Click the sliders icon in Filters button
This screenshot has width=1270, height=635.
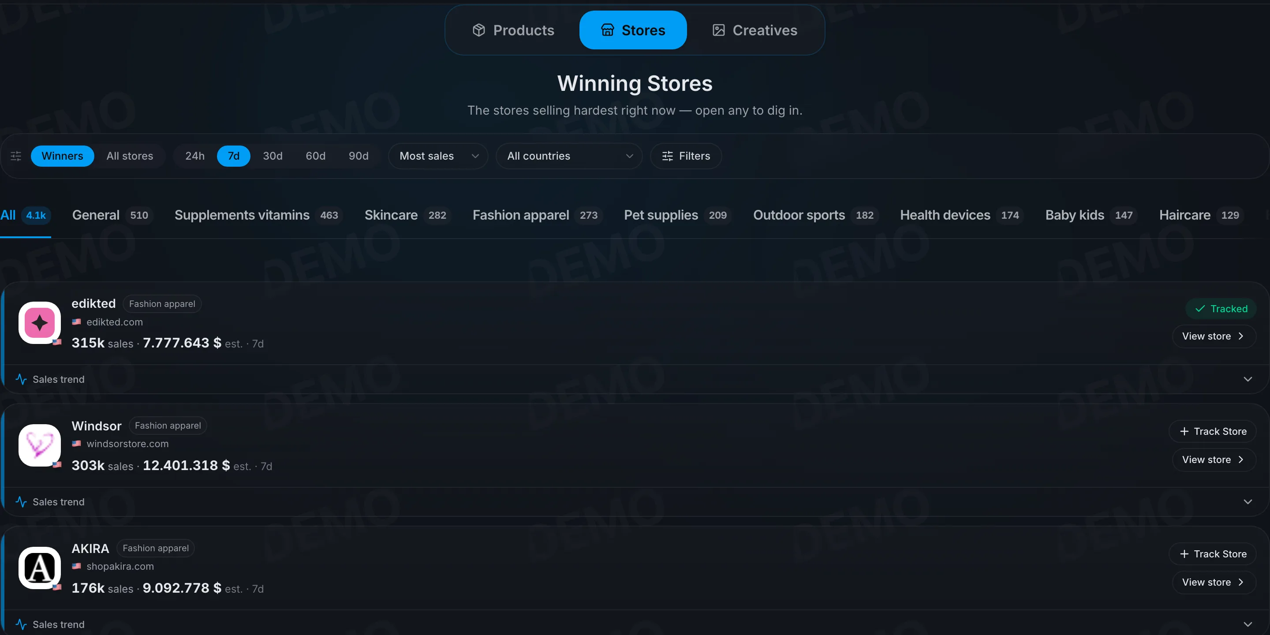[668, 156]
